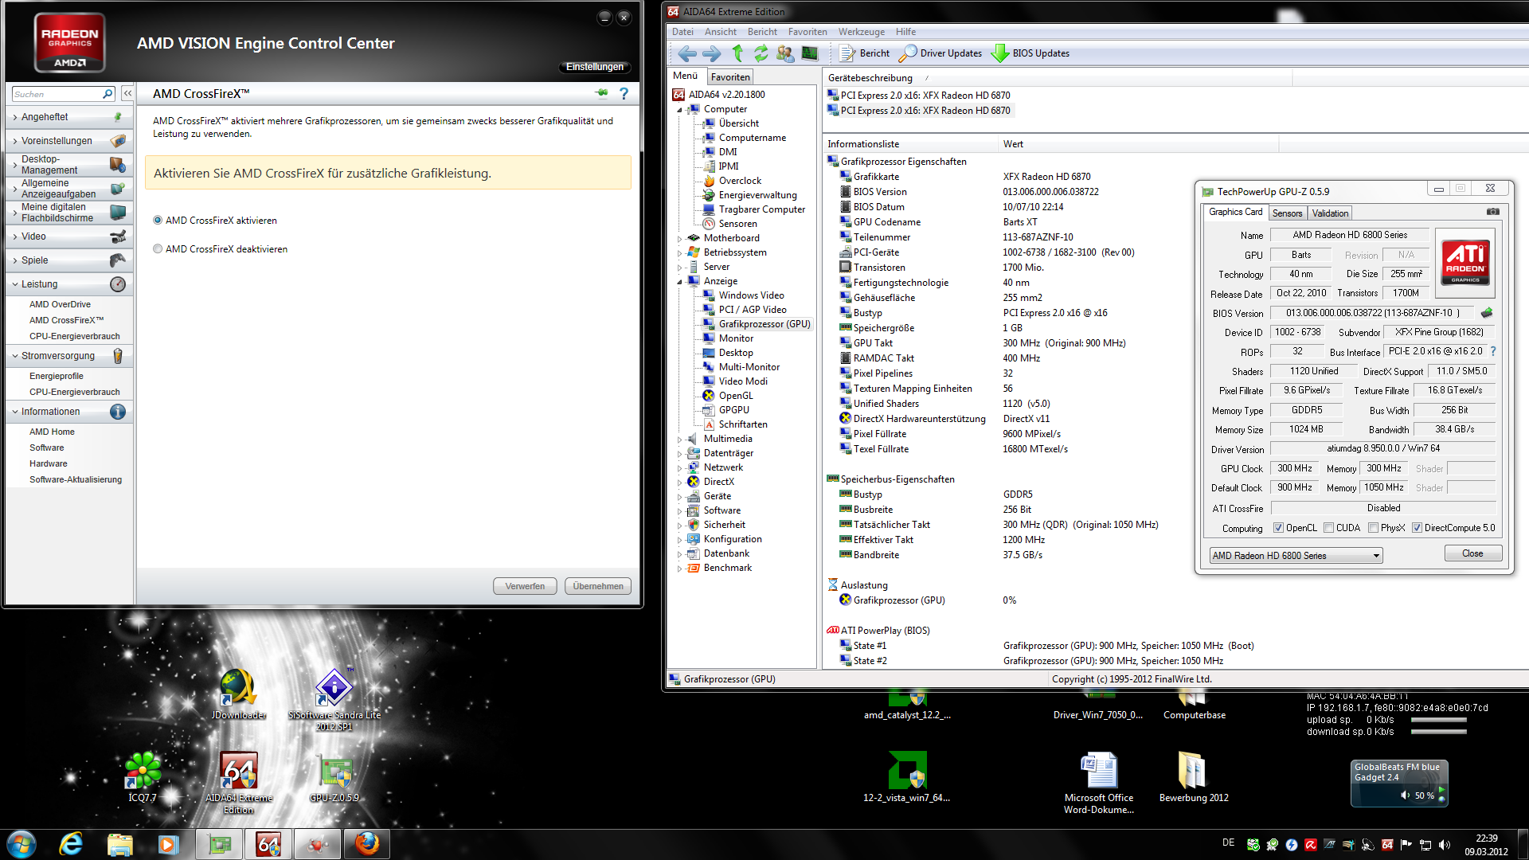Click the AIDA64 forward arrow toolbar icon
Image resolution: width=1529 pixels, height=860 pixels.
coord(711,53)
